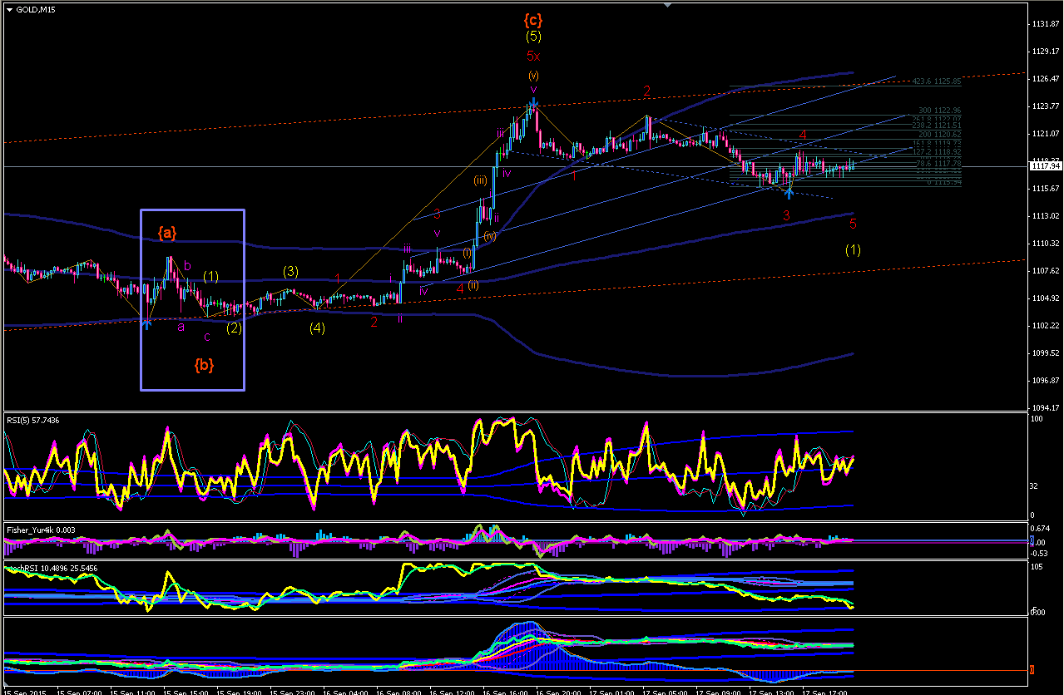Select the blue up arrow above red wave 3

(x=789, y=193)
